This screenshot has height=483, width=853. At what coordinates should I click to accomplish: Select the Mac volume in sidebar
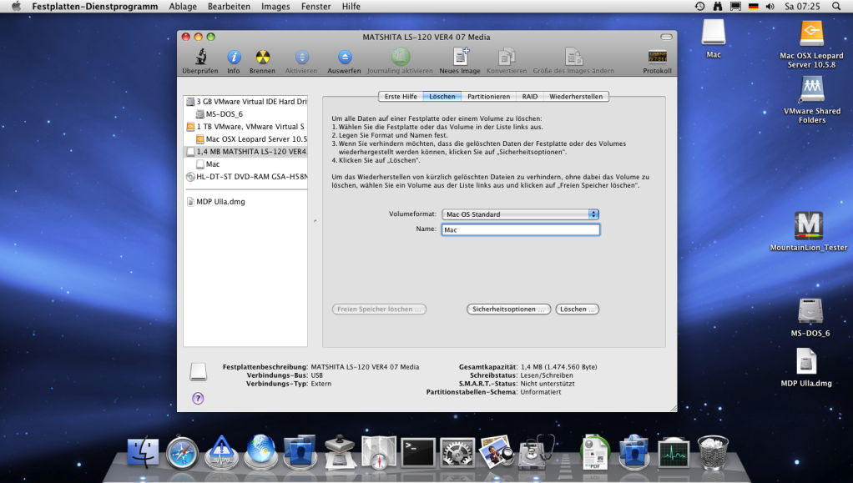pos(246,164)
